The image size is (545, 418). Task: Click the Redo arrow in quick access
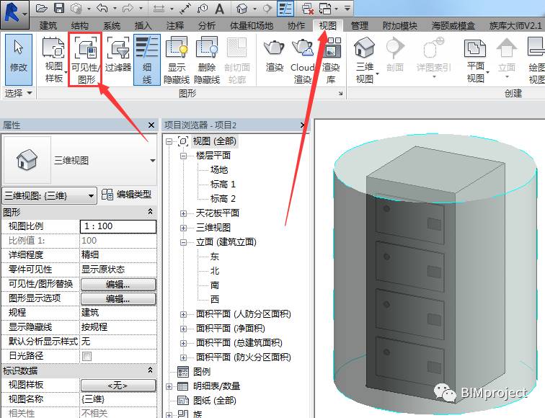[128, 8]
